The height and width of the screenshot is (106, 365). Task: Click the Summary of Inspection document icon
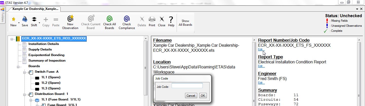pos(24,61)
